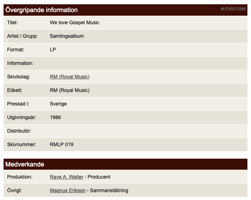Click the Information field label

20,63
